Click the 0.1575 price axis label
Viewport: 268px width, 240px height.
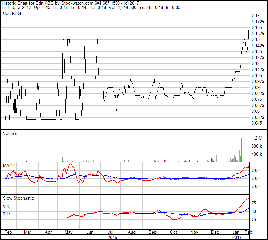click(x=258, y=34)
